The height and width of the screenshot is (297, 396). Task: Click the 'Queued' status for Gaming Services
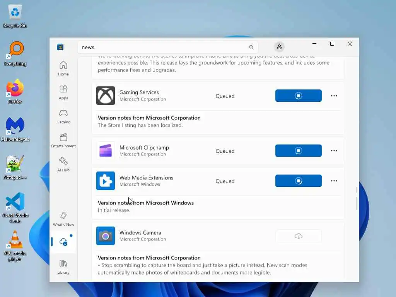(x=225, y=96)
